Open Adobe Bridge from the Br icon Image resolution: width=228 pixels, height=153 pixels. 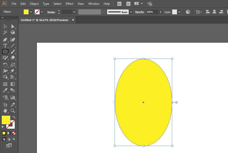pyautogui.click(x=120, y=4)
